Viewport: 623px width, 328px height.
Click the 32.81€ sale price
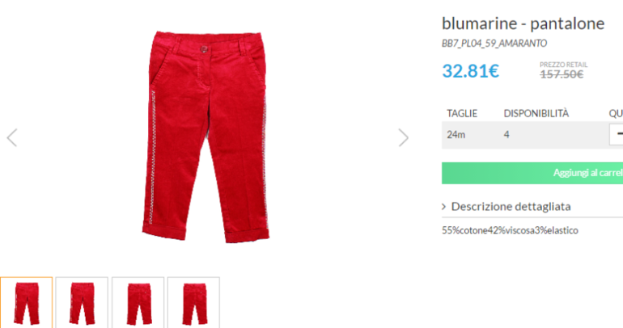(470, 71)
